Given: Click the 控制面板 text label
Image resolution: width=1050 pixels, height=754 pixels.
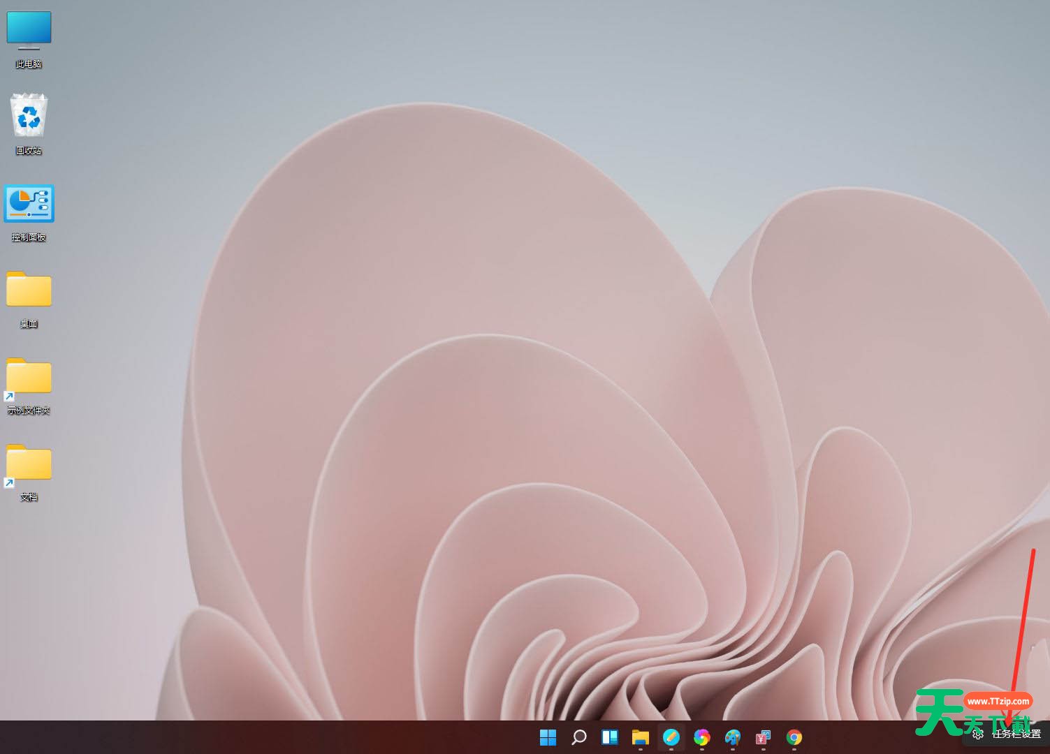Looking at the screenshot, I should coord(29,237).
